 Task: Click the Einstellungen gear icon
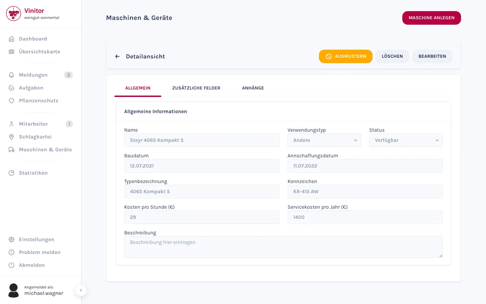11,239
